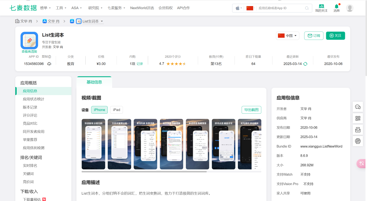Click the 订阅 button
This screenshot has height=201, width=367.
(x=314, y=36)
